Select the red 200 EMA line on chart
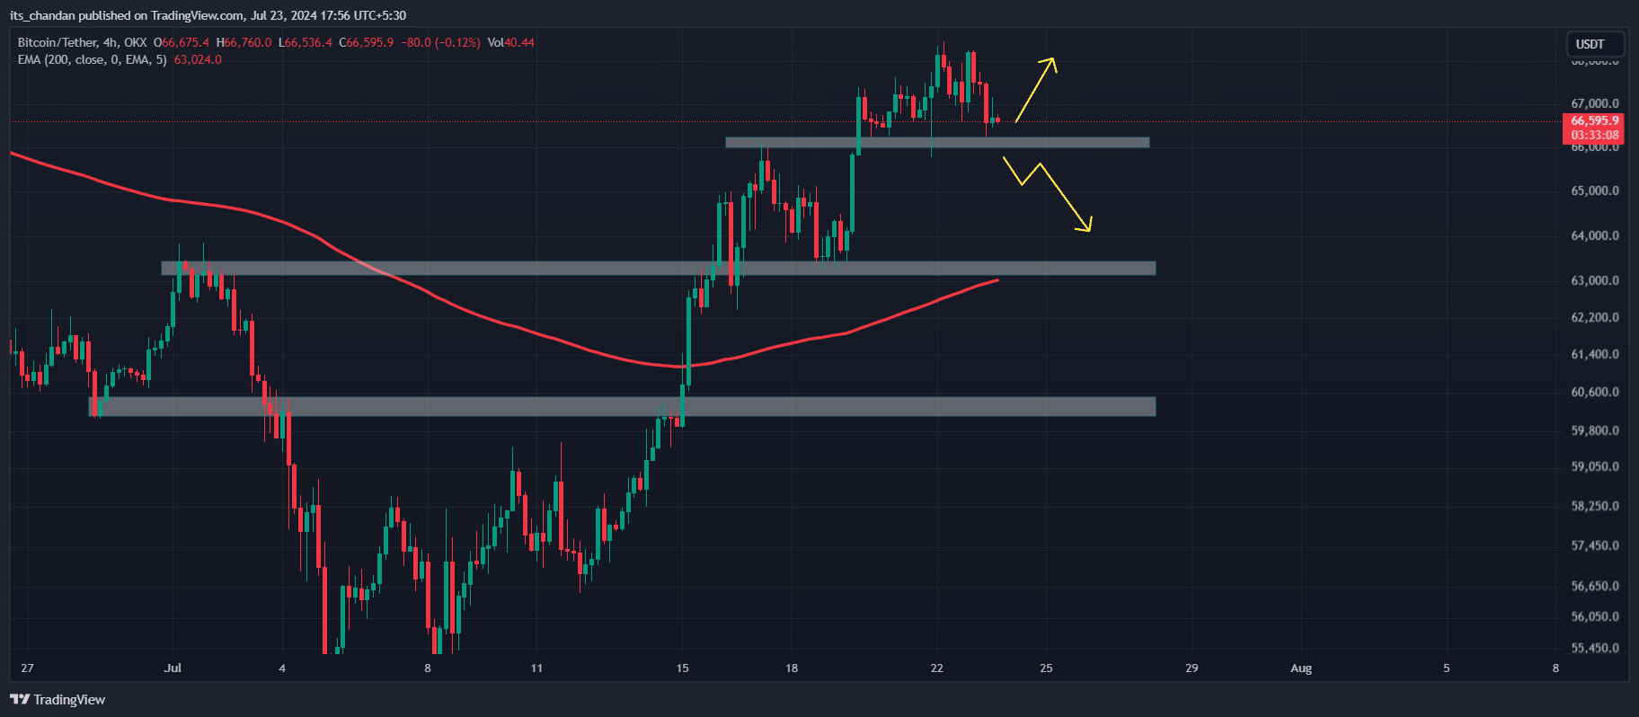Screen dimensions: 1639x717 pyautogui.click(x=503, y=323)
